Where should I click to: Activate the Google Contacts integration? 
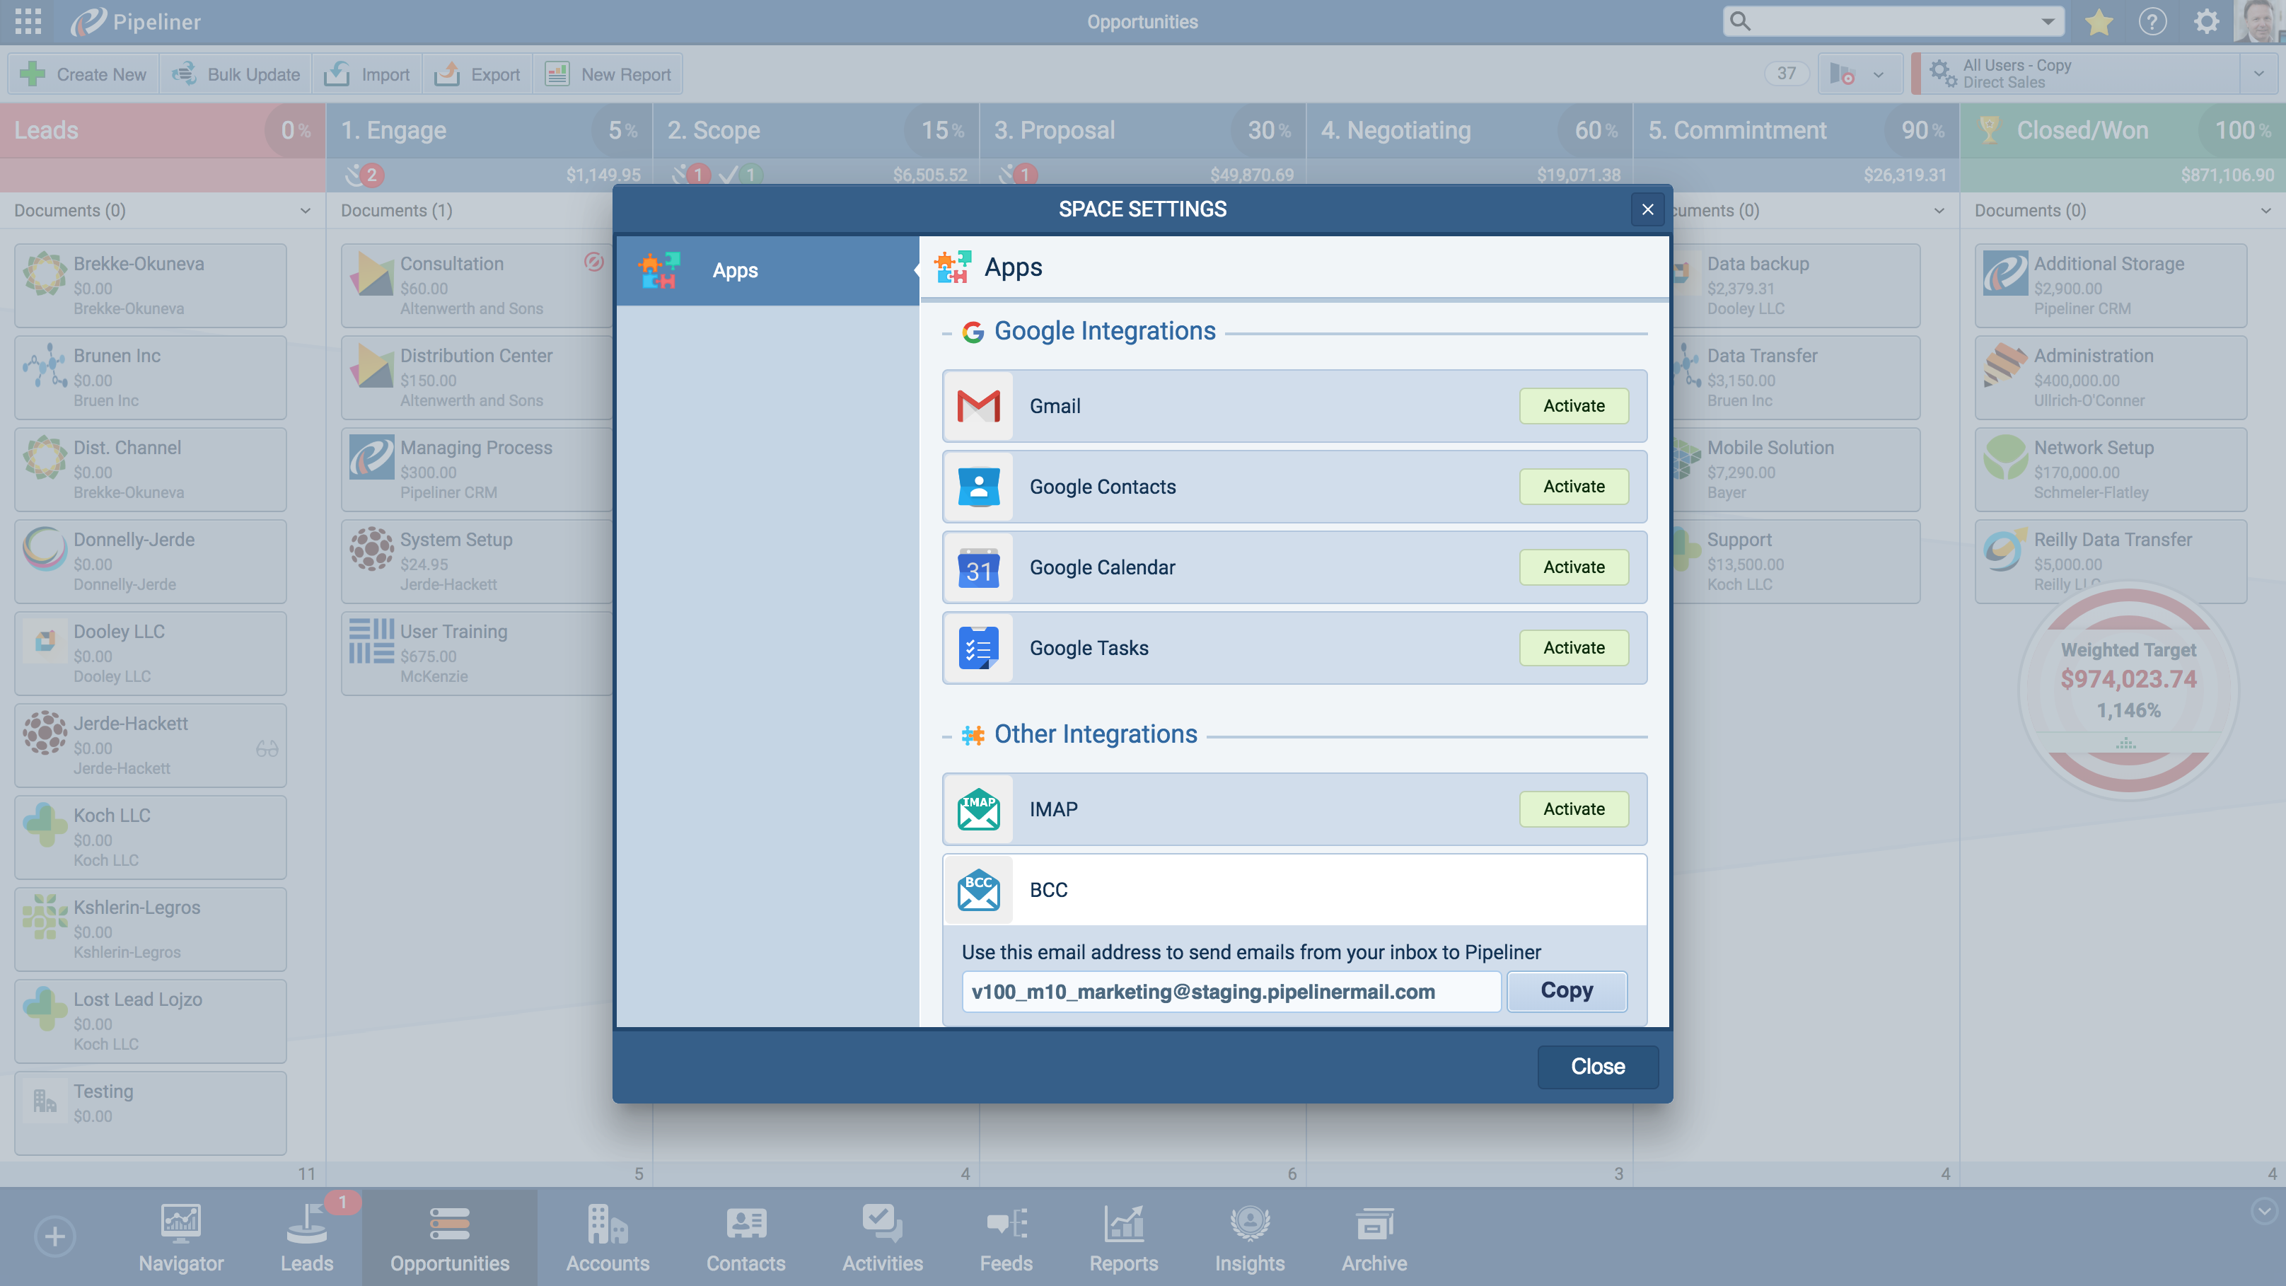[x=1574, y=487]
